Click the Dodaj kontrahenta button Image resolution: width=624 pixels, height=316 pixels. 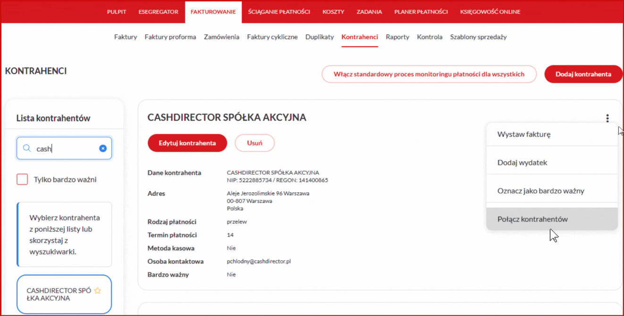coord(583,74)
